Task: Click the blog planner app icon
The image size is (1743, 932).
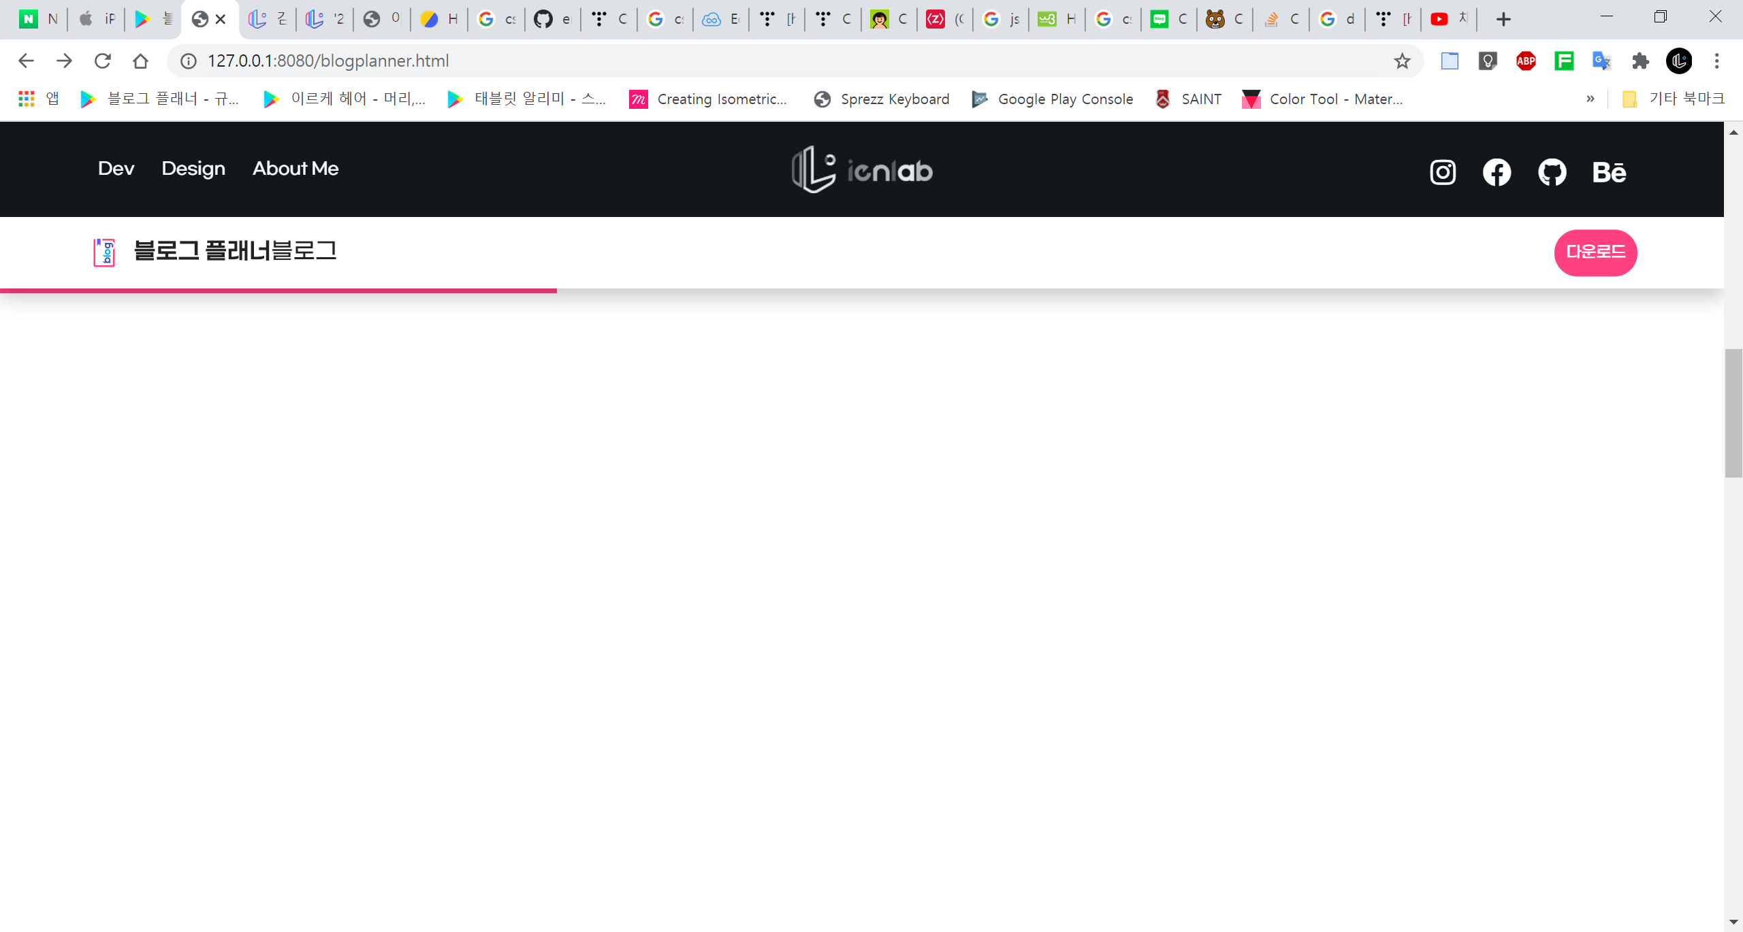Action: 104,252
